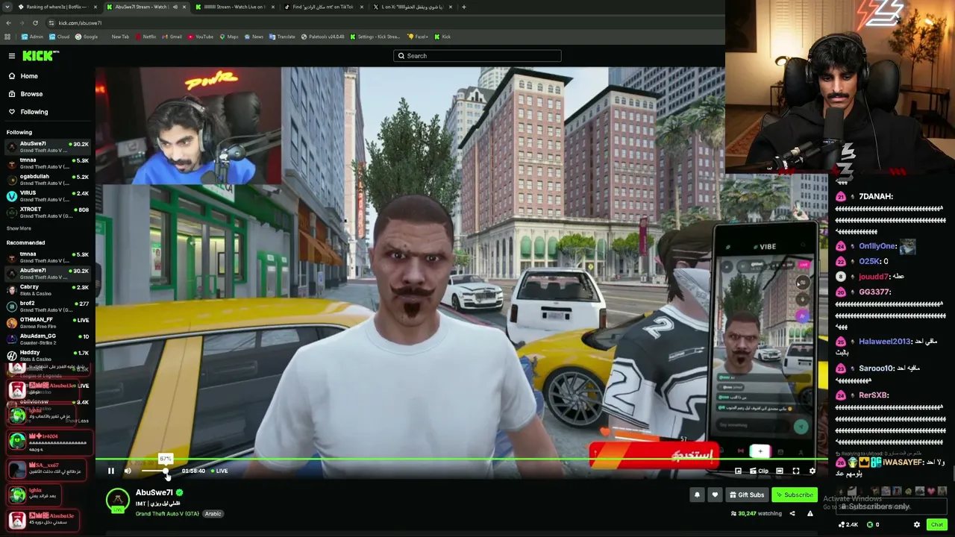Jump to LIVE in the player
955x537 pixels.
(x=219, y=471)
